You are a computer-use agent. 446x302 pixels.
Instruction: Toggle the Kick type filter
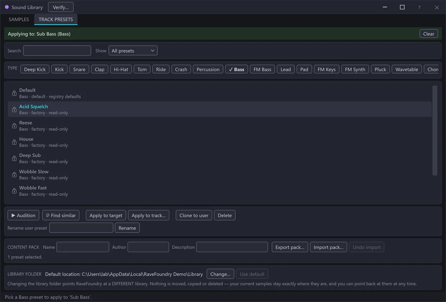pyautogui.click(x=60, y=69)
